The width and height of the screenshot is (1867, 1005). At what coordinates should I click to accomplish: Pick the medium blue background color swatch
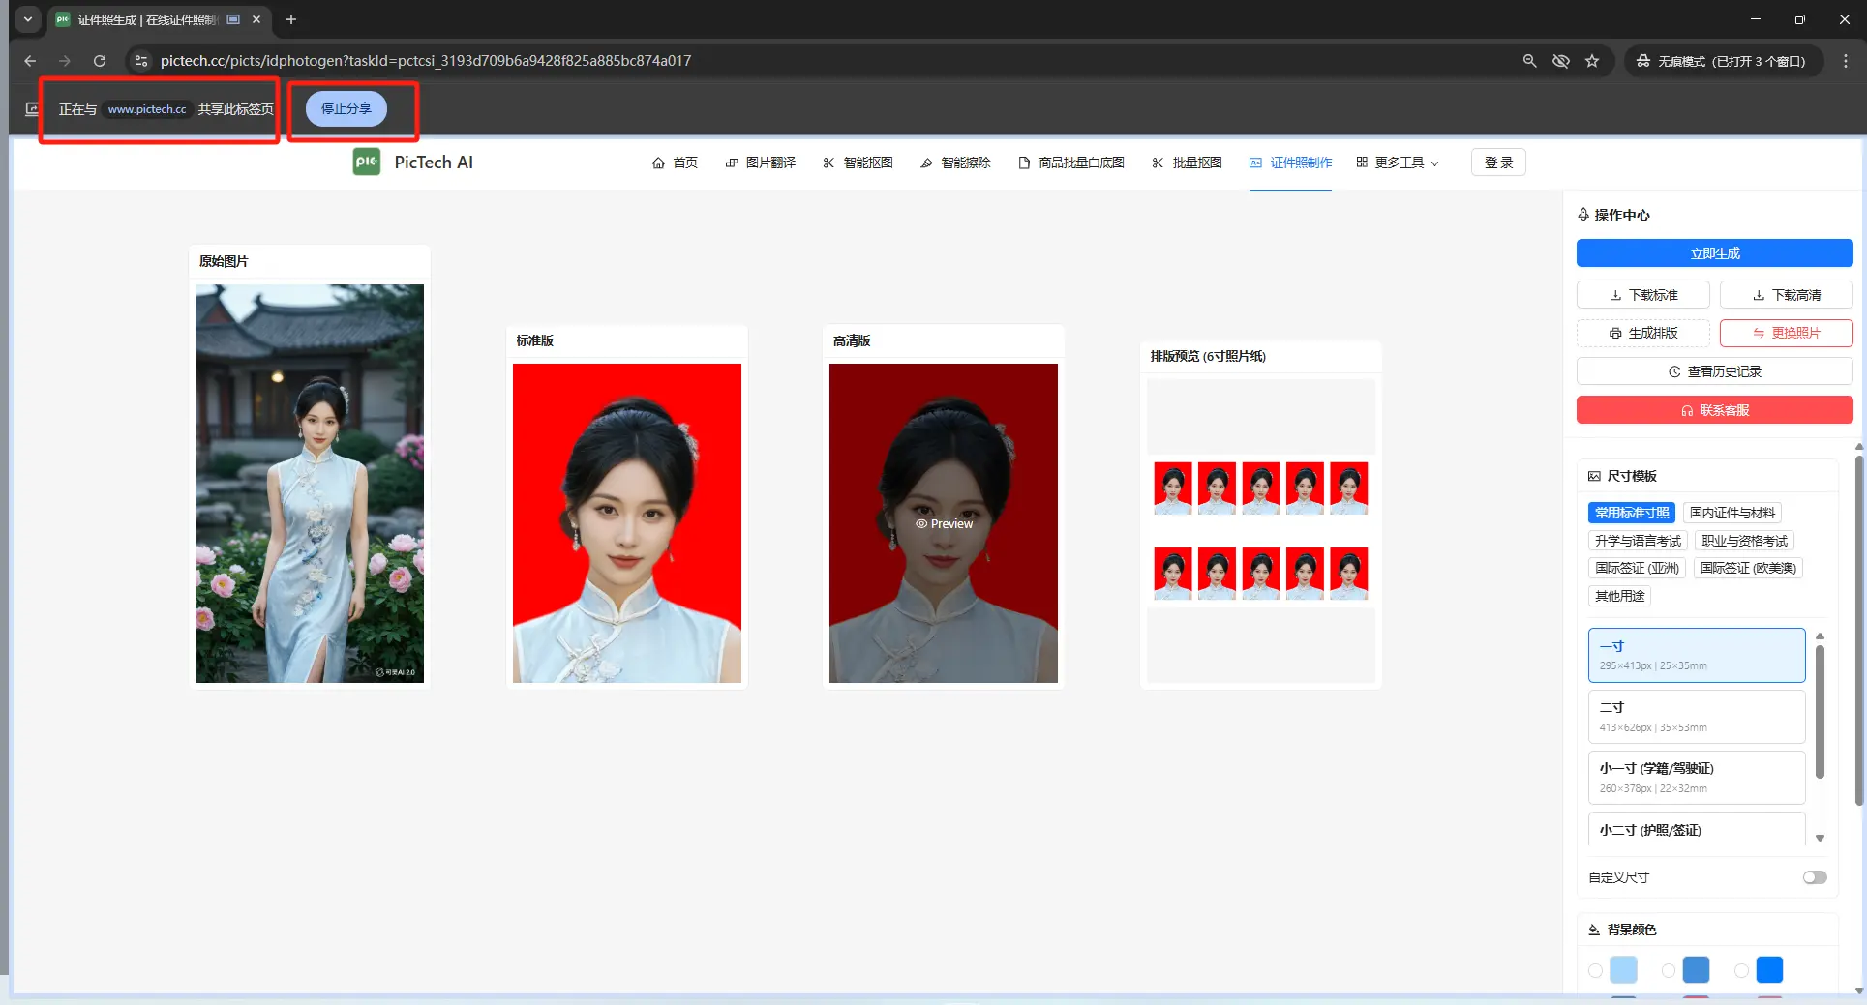1696,969
